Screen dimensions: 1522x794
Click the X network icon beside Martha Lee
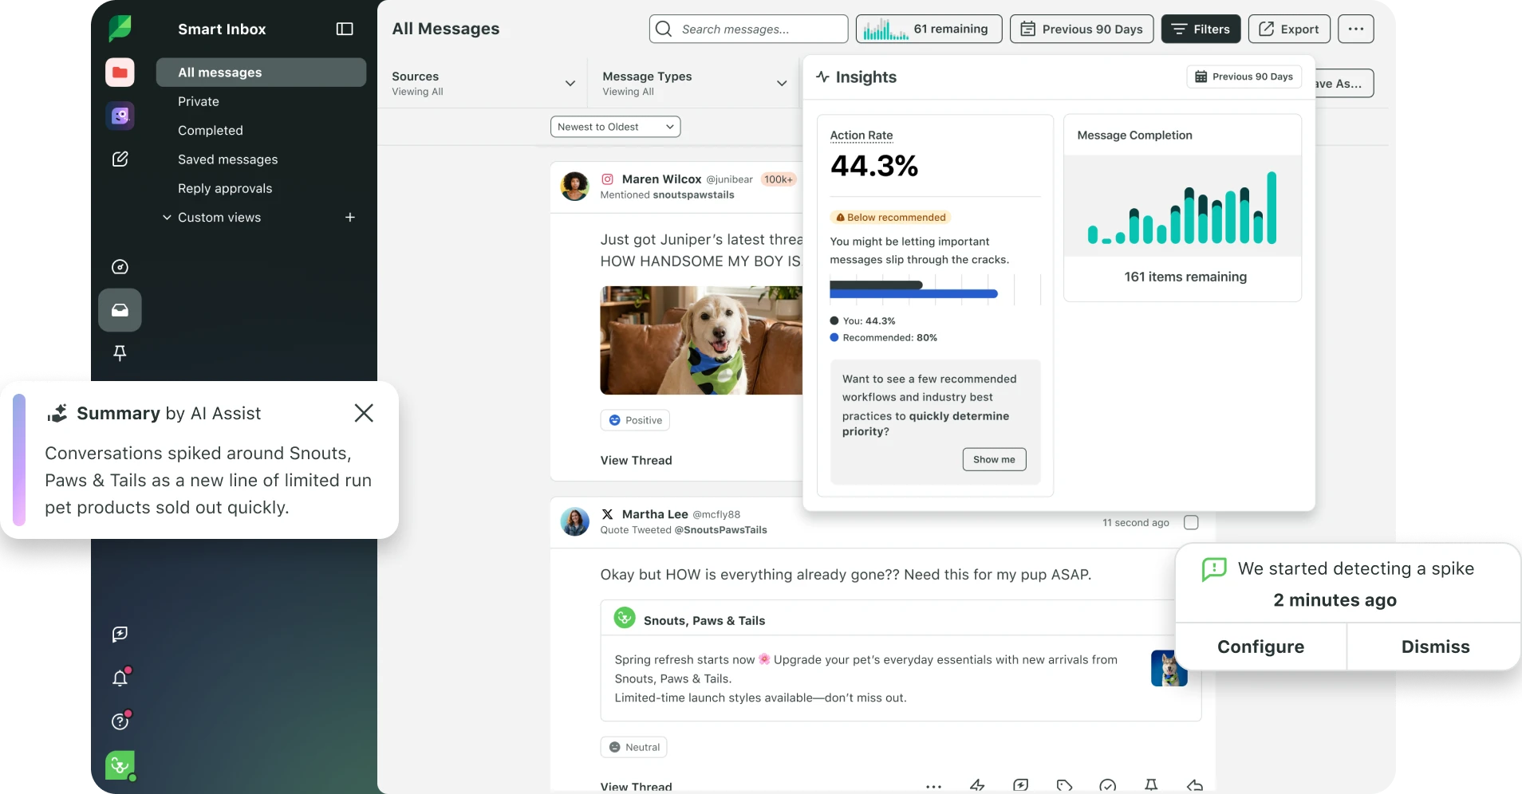coord(607,514)
